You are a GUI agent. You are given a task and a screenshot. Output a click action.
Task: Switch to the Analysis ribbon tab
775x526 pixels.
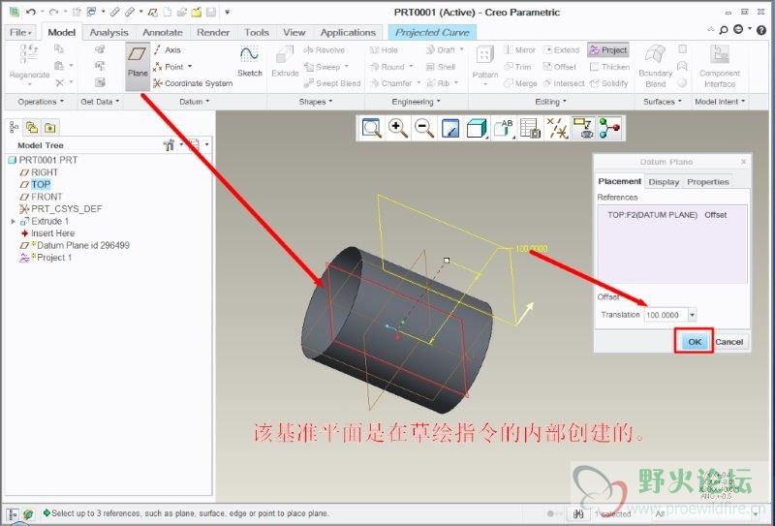pyautogui.click(x=108, y=32)
